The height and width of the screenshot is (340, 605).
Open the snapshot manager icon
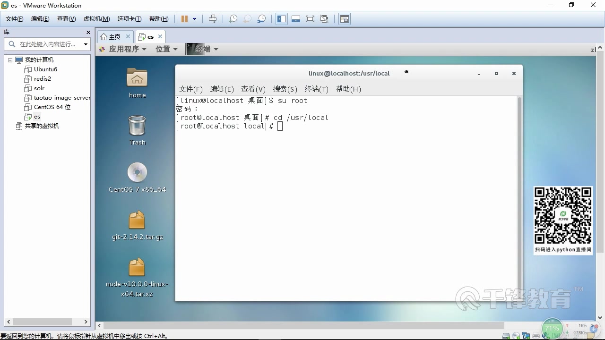coord(261,19)
